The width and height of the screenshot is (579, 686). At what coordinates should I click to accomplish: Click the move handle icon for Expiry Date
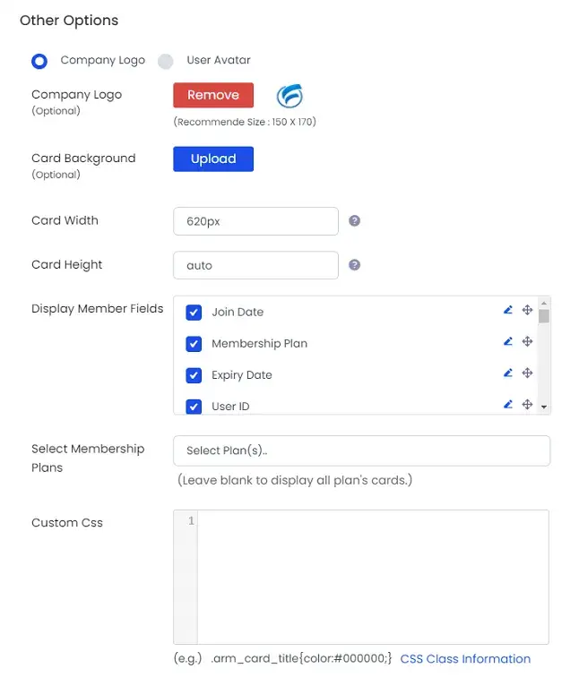(528, 373)
